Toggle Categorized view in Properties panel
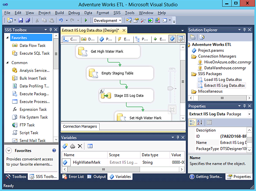This screenshot has width=256, height=191. click(192, 122)
